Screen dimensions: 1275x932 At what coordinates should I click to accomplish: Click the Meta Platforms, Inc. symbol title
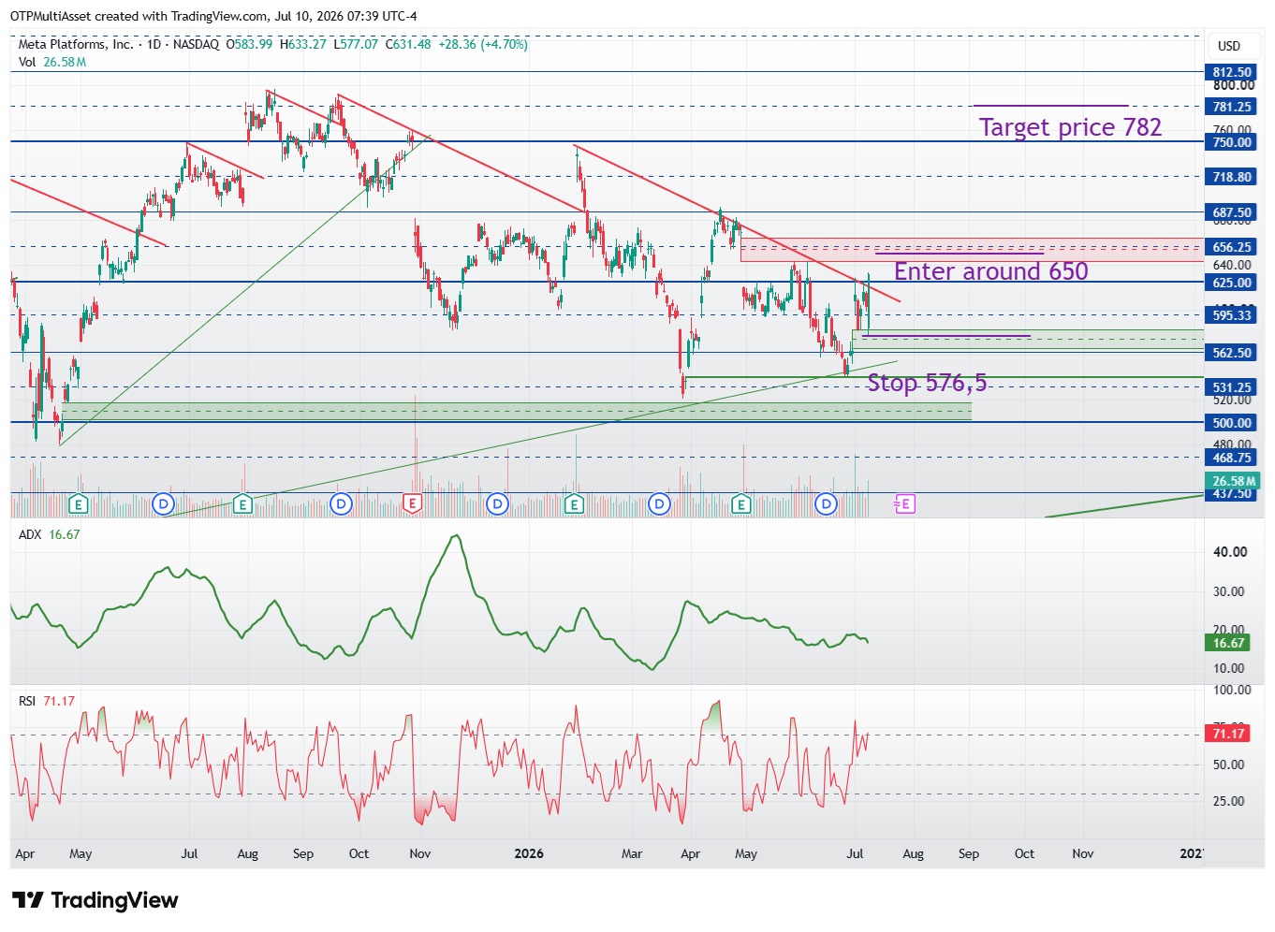pyautogui.click(x=76, y=44)
